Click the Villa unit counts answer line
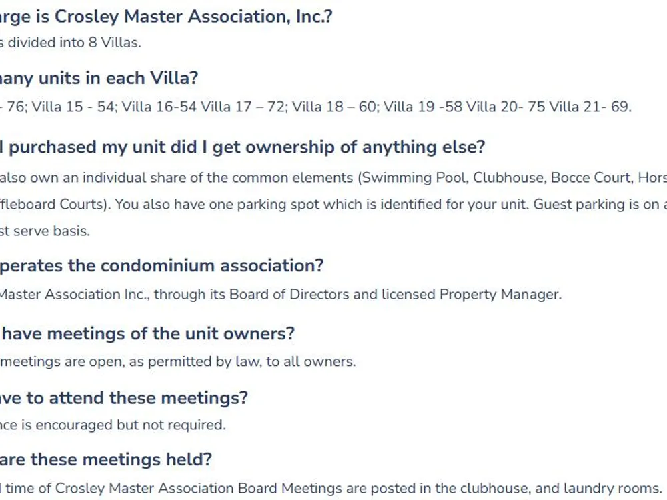Viewport: 667px width, 500px height. [x=316, y=106]
